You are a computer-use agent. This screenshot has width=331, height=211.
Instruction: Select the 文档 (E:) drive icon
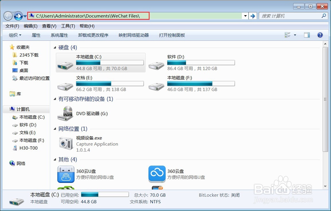tap(66, 86)
